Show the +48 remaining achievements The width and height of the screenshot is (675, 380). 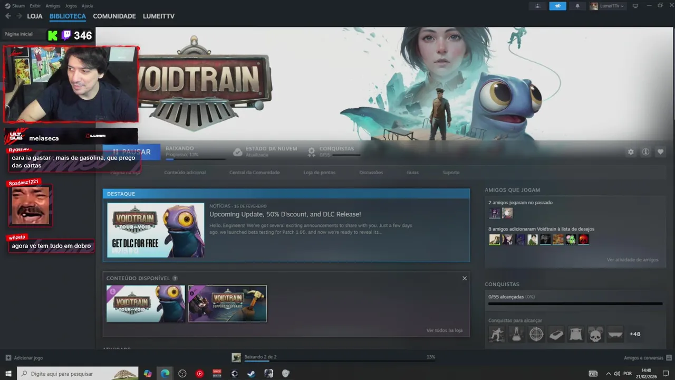tap(635, 334)
